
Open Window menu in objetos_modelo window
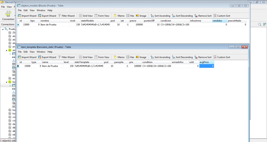click(x=41, y=10)
